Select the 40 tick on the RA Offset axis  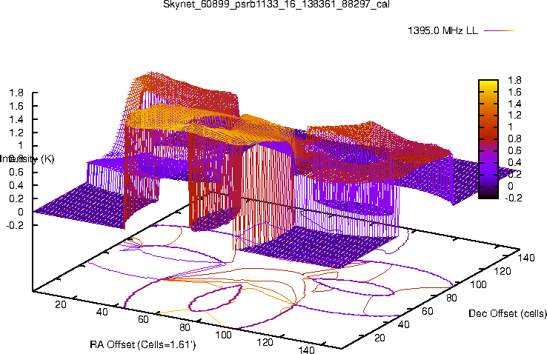click(x=102, y=312)
